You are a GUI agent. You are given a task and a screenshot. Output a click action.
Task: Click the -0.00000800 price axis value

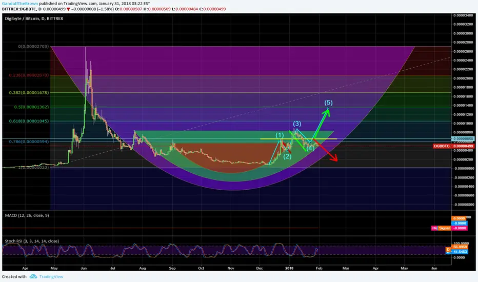click(463, 205)
